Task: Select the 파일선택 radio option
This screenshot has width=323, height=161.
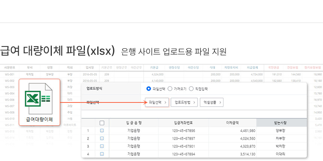Action: click(149, 89)
